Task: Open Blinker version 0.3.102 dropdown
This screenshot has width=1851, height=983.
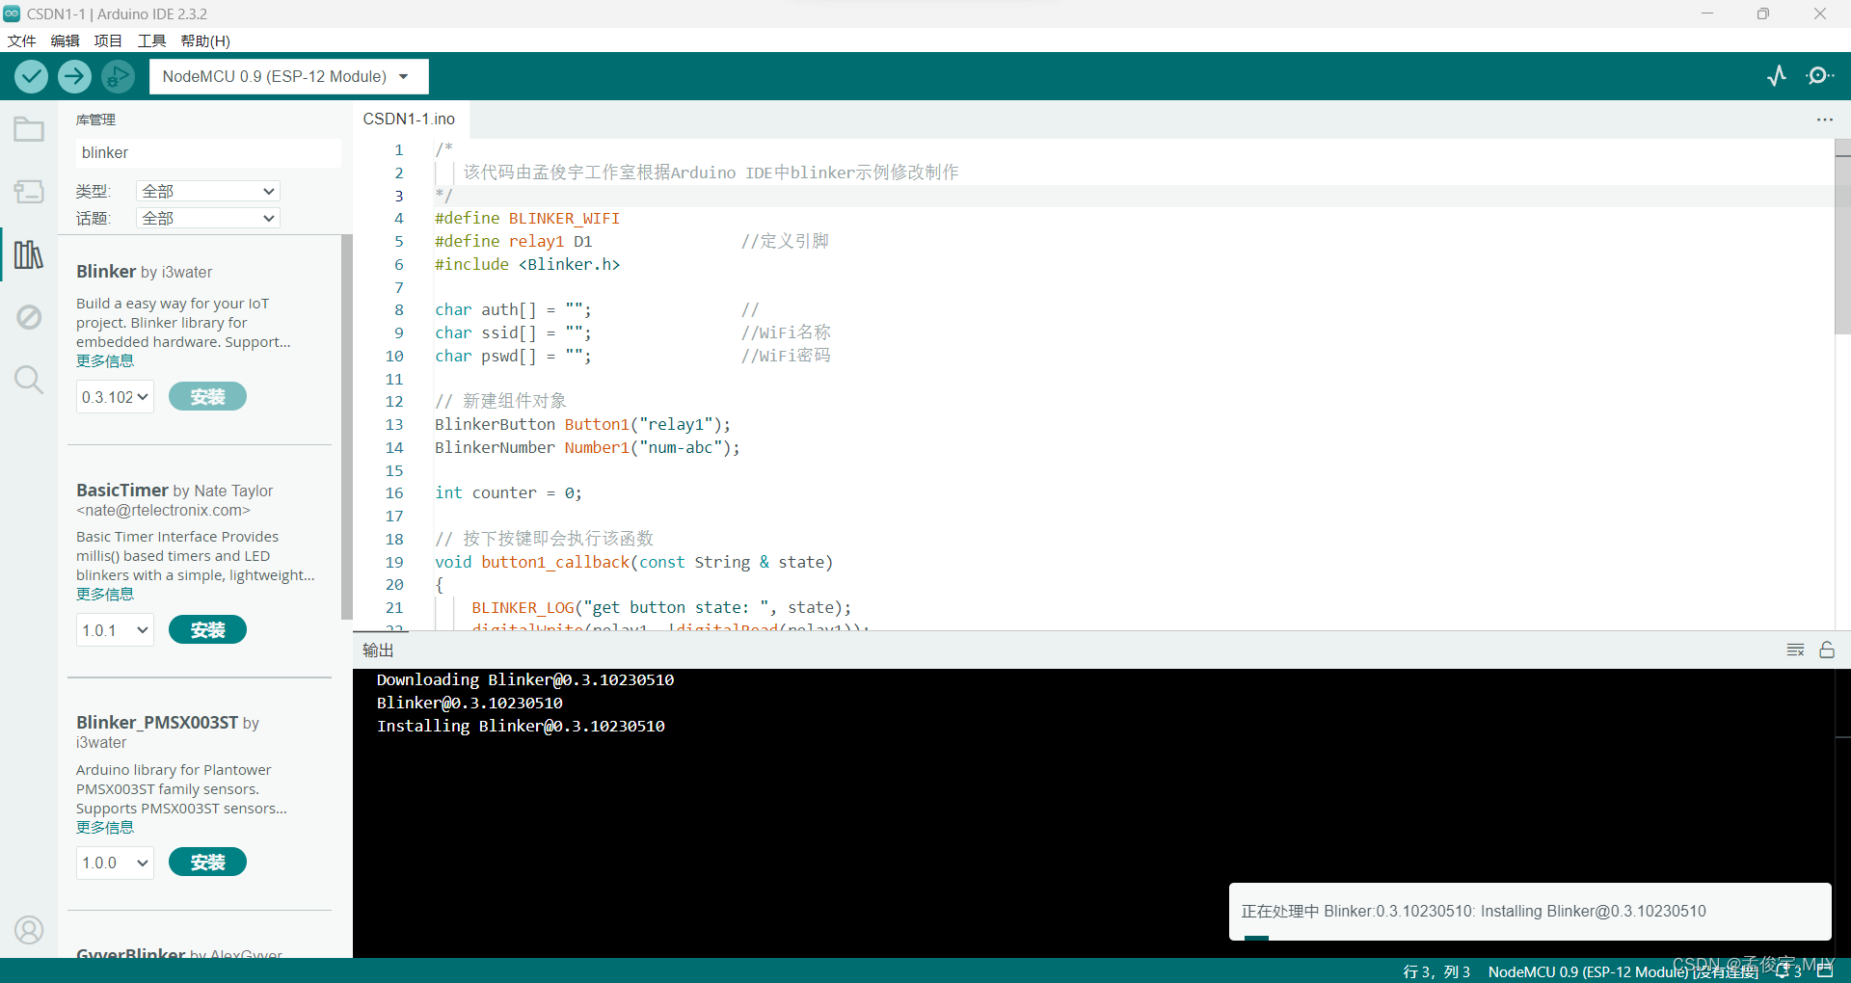Action: [115, 397]
